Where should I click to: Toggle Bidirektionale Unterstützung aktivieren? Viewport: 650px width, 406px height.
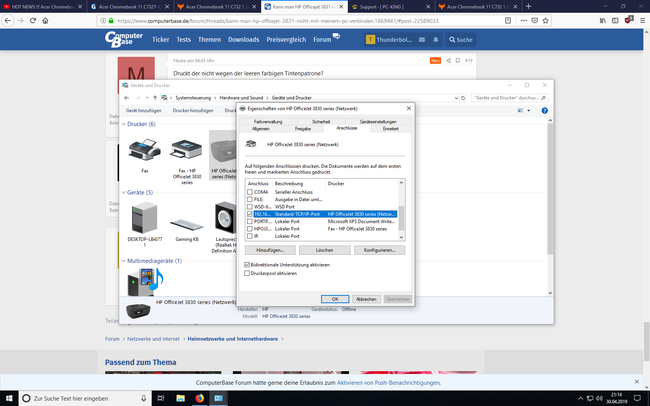click(x=247, y=265)
